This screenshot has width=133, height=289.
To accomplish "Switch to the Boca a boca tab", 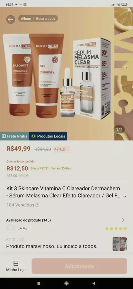I will click(45, 19).
